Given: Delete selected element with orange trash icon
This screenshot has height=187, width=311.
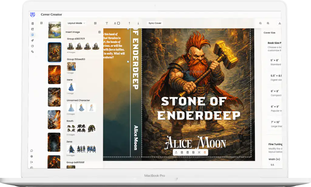Looking at the screenshot, I should 205,152.
